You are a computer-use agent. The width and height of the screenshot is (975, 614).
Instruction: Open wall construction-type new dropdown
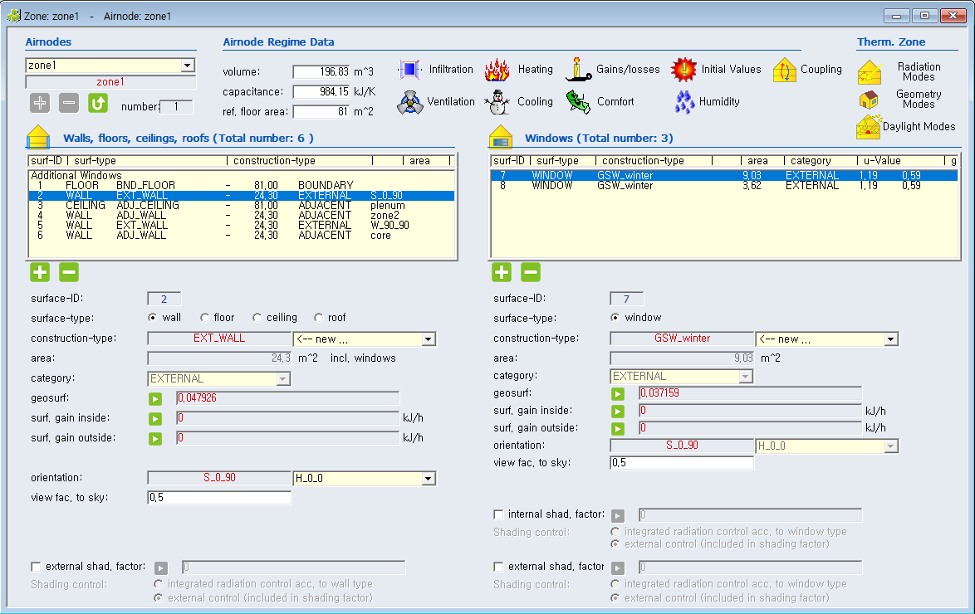click(x=428, y=339)
